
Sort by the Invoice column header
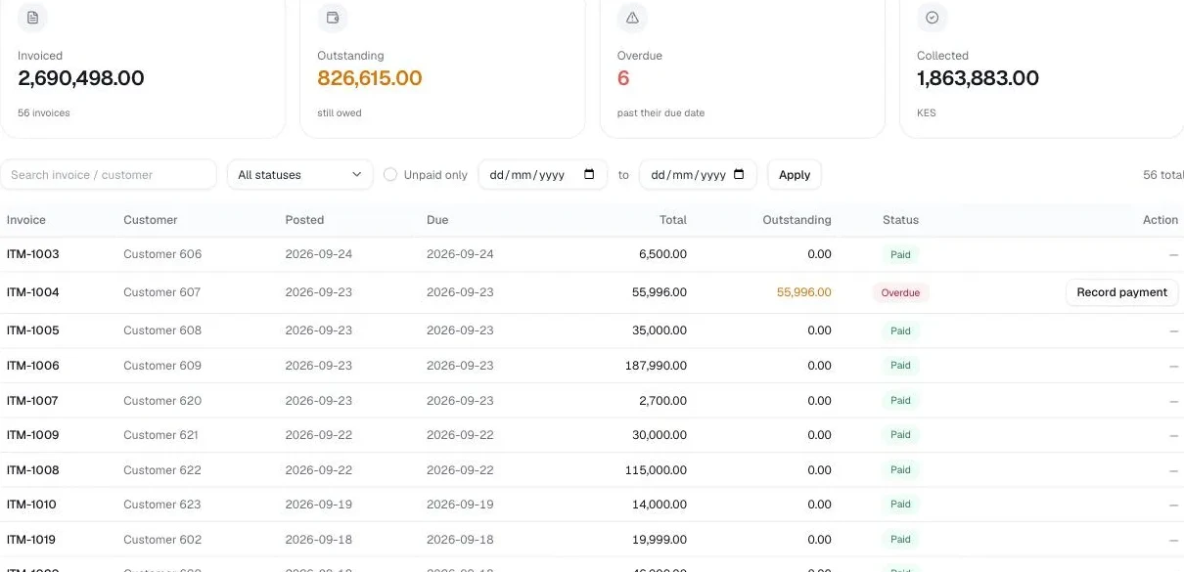26,220
